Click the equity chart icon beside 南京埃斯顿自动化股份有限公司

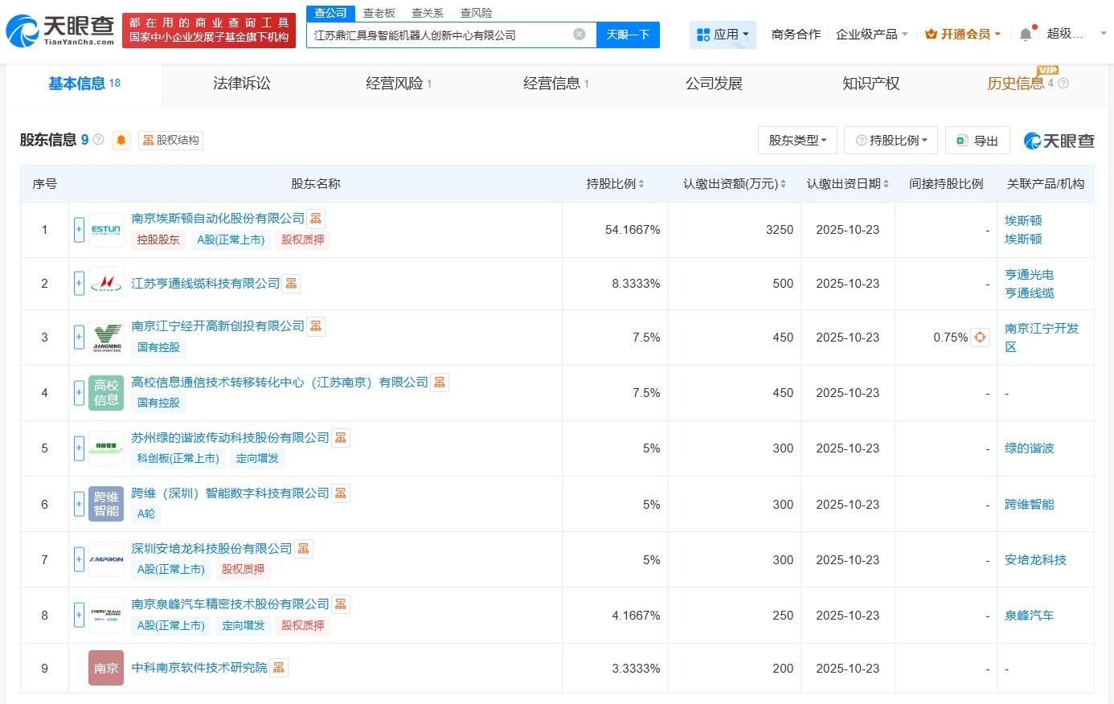[314, 217]
